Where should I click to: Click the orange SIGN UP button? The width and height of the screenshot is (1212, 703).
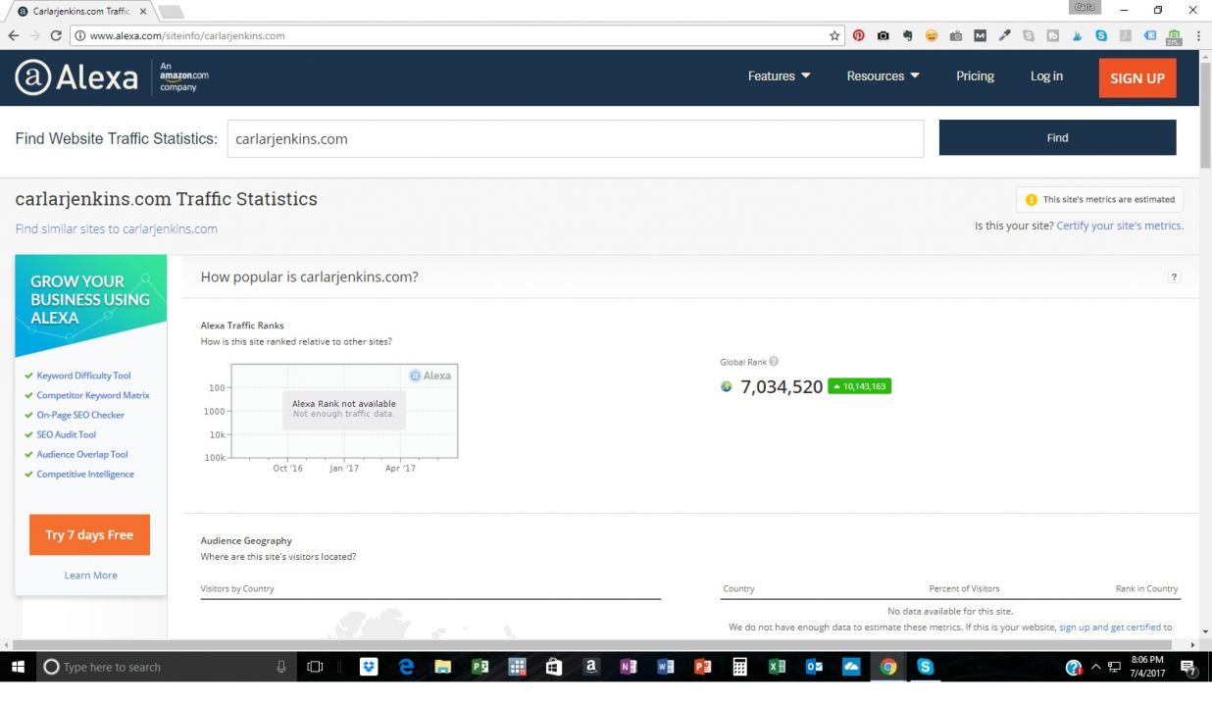tap(1136, 78)
